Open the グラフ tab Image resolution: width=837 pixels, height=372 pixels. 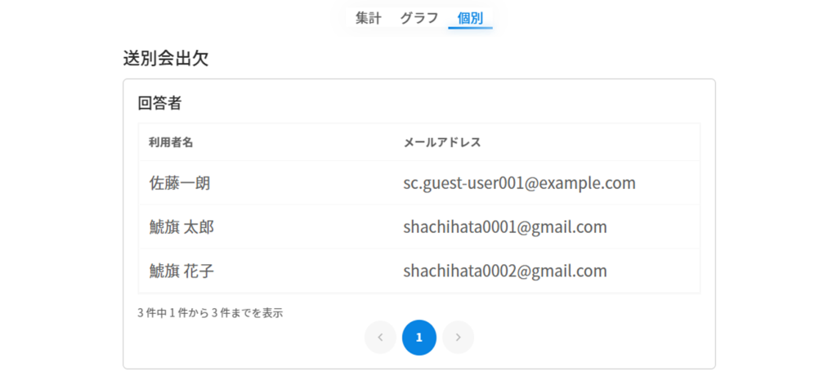419,17
